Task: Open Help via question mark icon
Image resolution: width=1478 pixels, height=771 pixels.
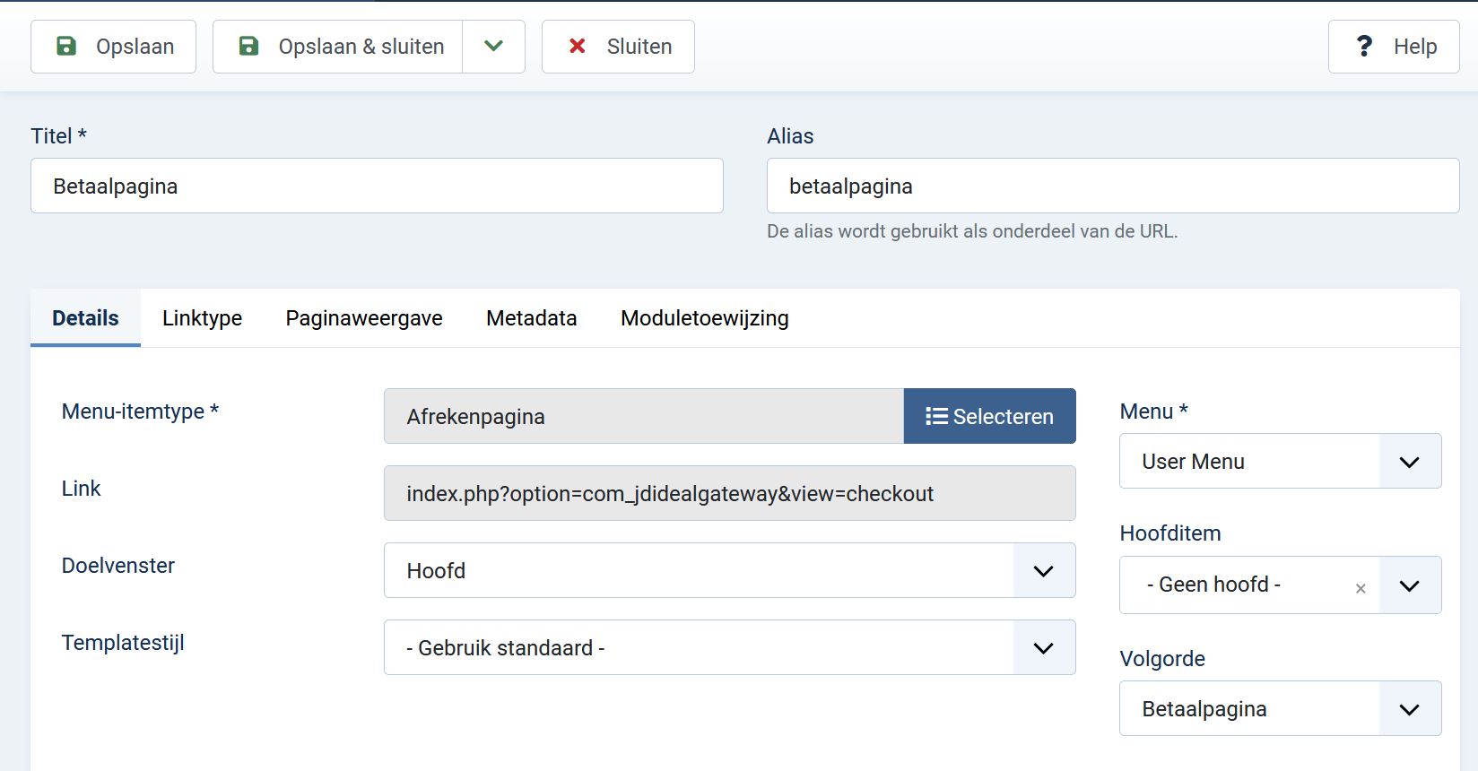Action: click(1394, 47)
